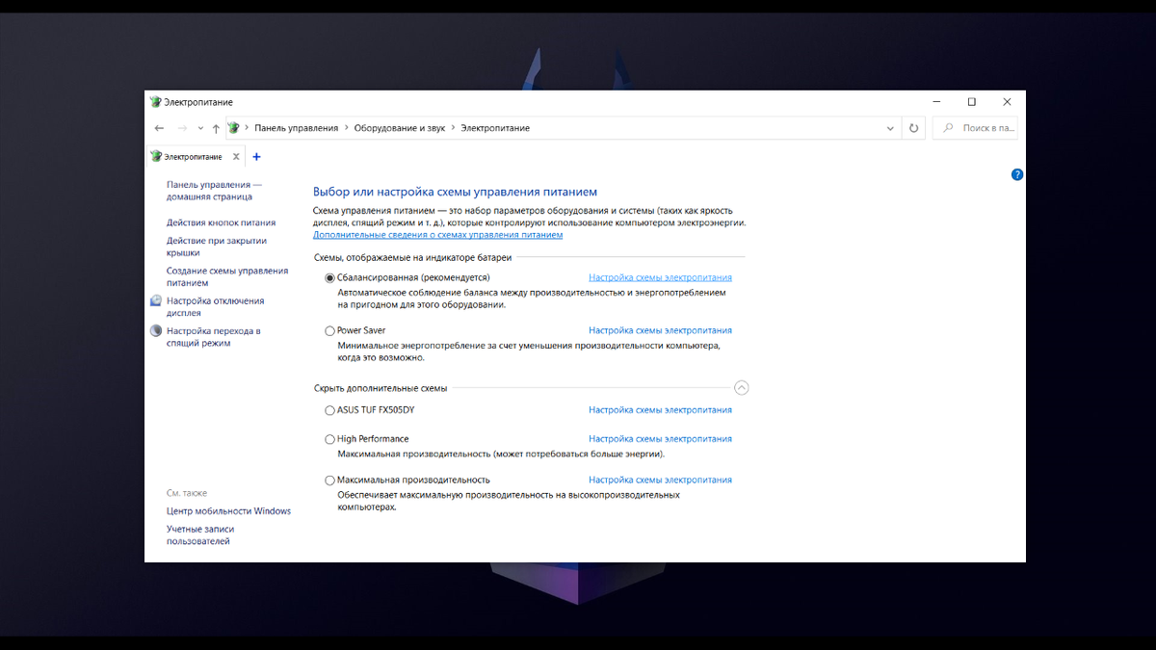
Task: Click the forward navigation arrow
Action: pyautogui.click(x=181, y=128)
